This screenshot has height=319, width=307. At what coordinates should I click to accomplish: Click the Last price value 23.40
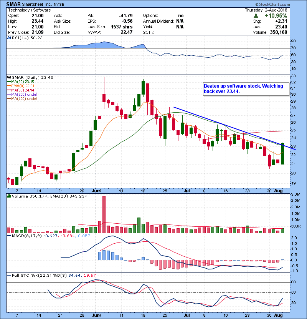[x=281, y=27]
